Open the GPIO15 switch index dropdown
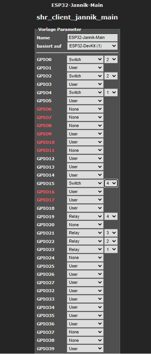Image resolution: width=151 pixels, height=354 pixels. (x=111, y=183)
